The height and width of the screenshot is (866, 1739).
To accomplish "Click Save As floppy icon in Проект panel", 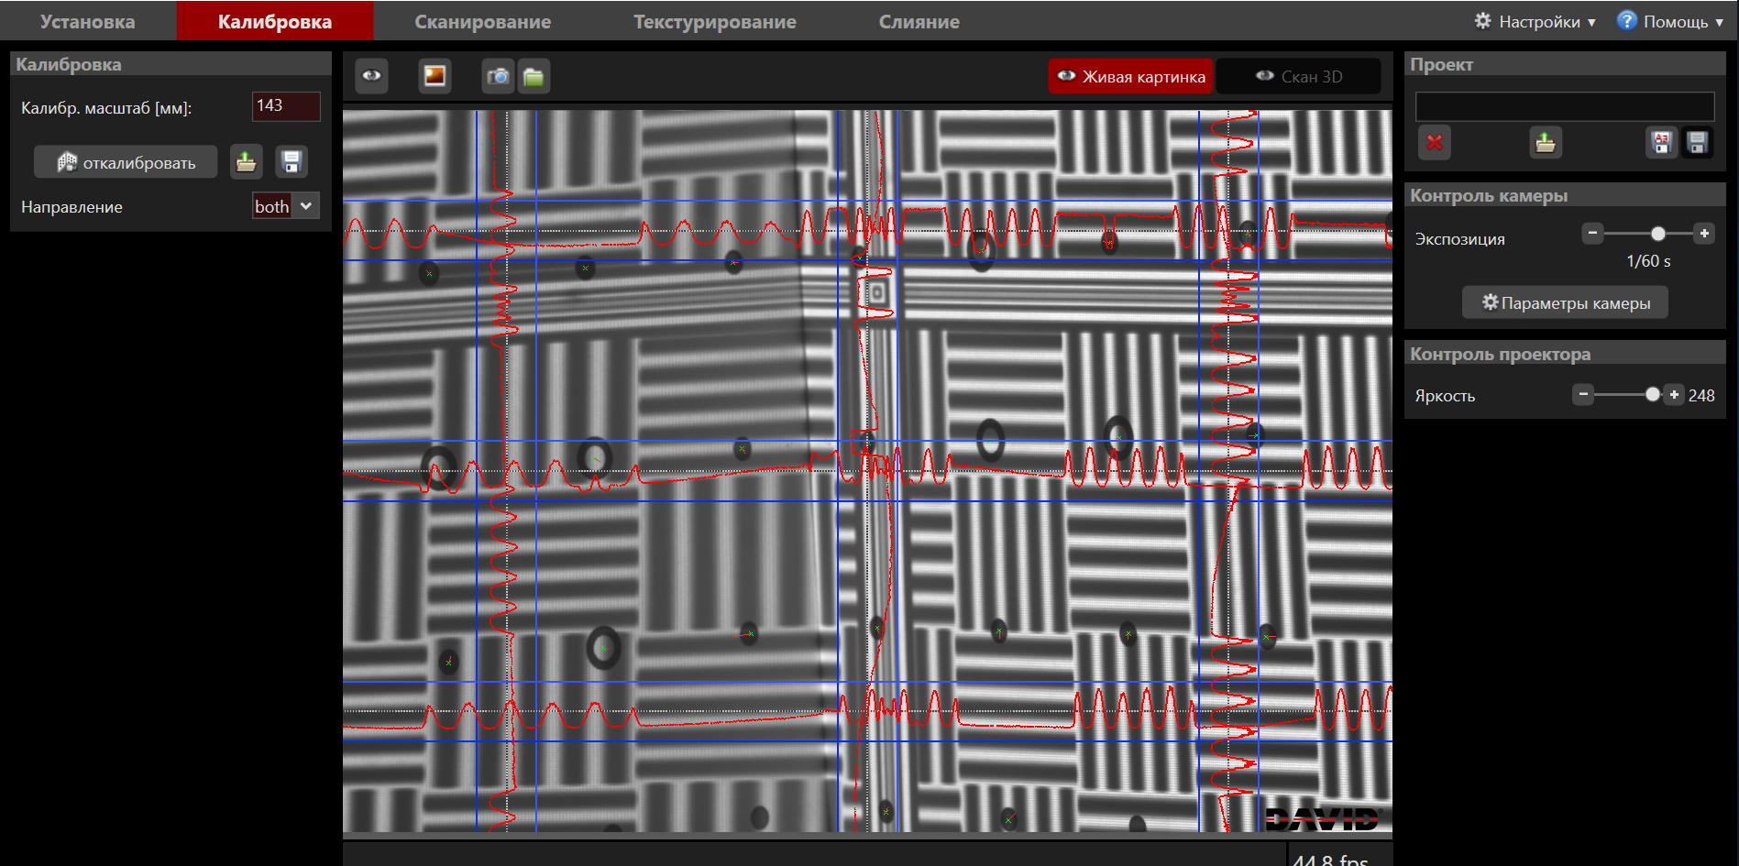I will [x=1661, y=143].
